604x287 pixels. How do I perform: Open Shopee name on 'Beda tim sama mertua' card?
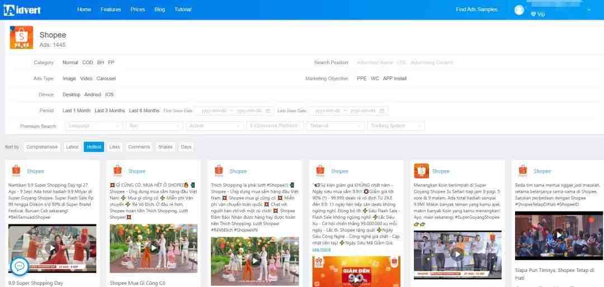(542, 171)
